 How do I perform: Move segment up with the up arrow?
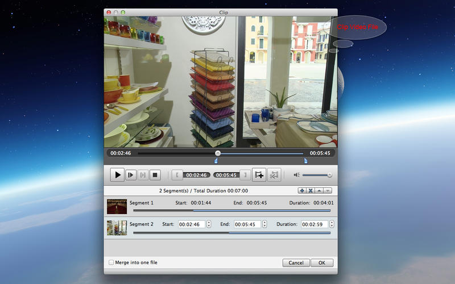point(319,190)
